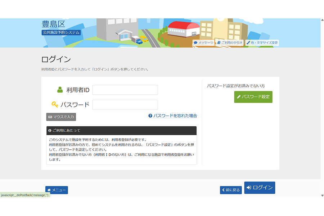The image size is (324, 216).
Task: Click the scrollbar up arrow
Action: tap(322, 21)
